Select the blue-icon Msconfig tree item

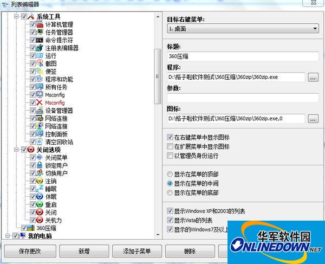(55, 95)
